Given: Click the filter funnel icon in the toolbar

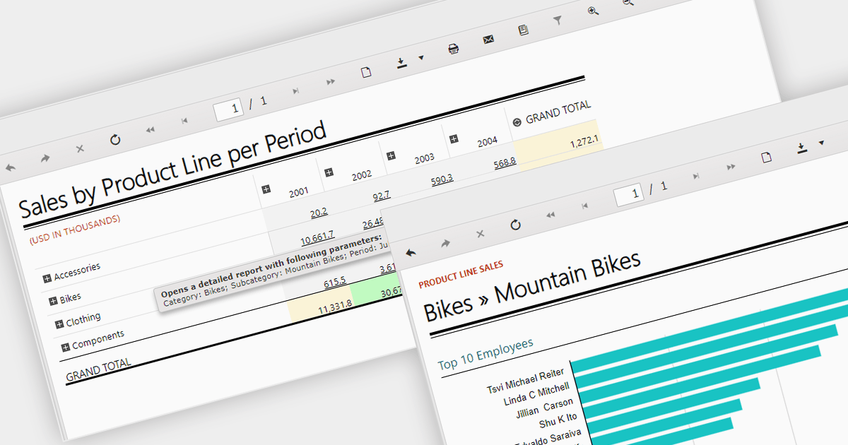Looking at the screenshot, I should tap(558, 21).
